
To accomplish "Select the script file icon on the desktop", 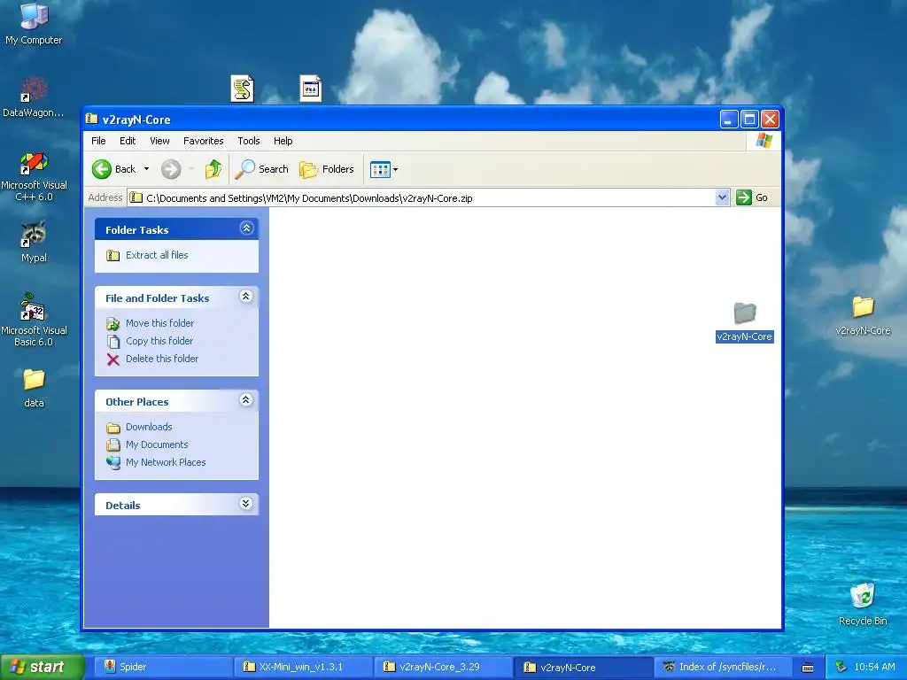I will [x=242, y=89].
